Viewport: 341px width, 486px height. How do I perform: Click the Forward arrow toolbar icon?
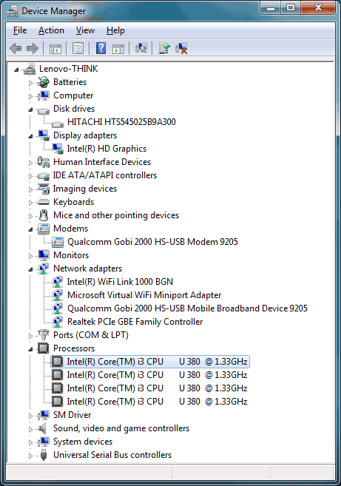[x=33, y=48]
